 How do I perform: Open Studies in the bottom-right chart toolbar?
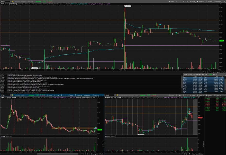(x=209, y=95)
